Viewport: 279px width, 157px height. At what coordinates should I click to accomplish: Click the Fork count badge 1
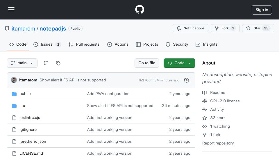(x=233, y=28)
